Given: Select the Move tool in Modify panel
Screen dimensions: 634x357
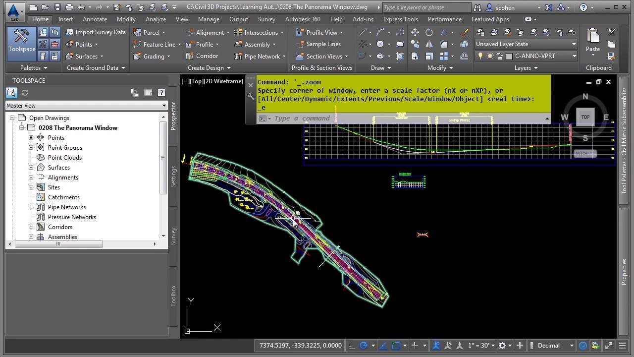Looking at the screenshot, I should click(x=415, y=32).
